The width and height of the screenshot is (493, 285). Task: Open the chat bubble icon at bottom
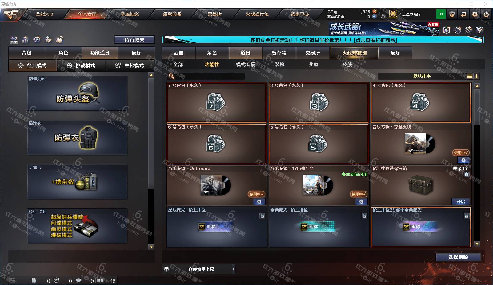point(78,280)
